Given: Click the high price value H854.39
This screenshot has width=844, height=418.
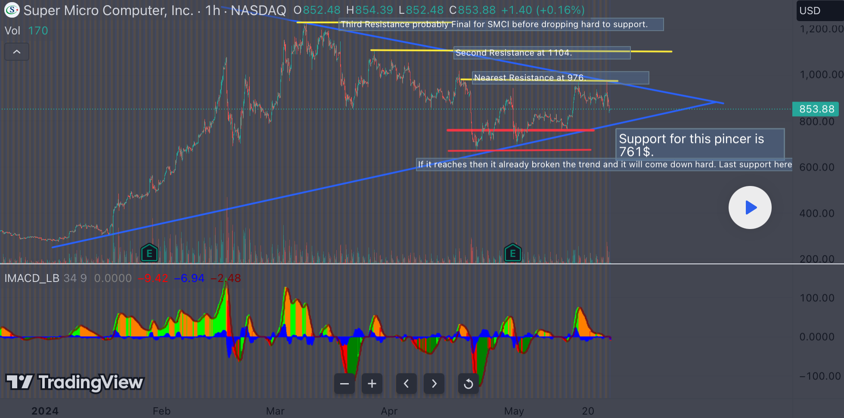Looking at the screenshot, I should pyautogui.click(x=369, y=10).
